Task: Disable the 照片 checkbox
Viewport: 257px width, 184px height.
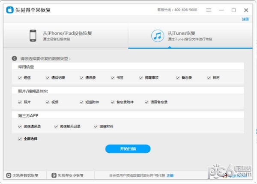Action: (20, 102)
